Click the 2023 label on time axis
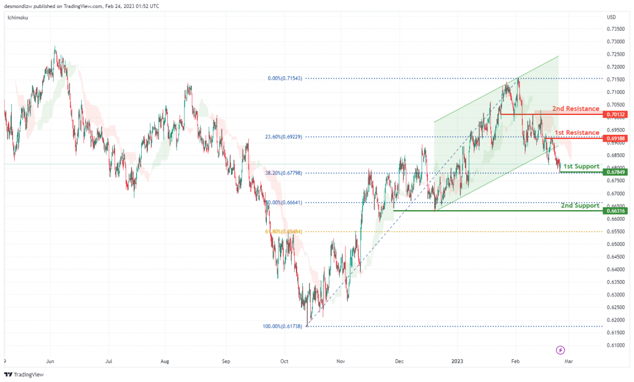This screenshot has width=634, height=382. coord(458,362)
